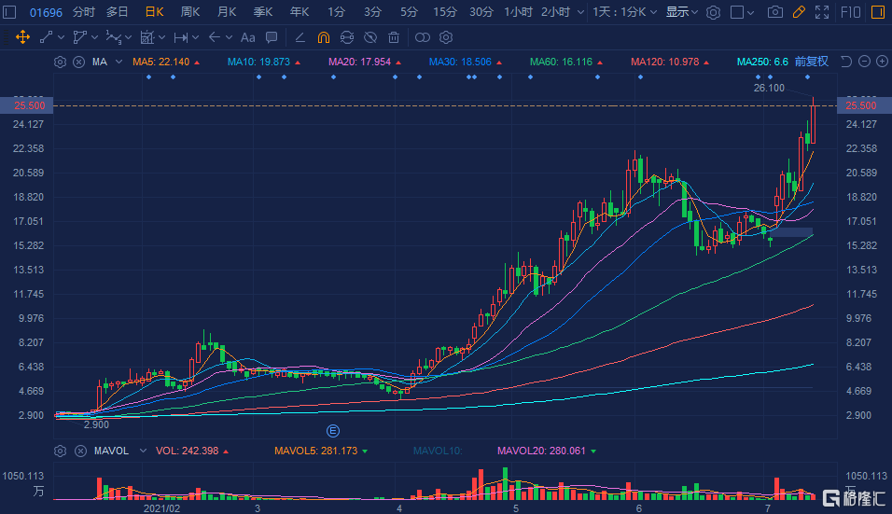Open the MAVOL indicator dropdown
The width and height of the screenshot is (892, 514).
pyautogui.click(x=142, y=451)
